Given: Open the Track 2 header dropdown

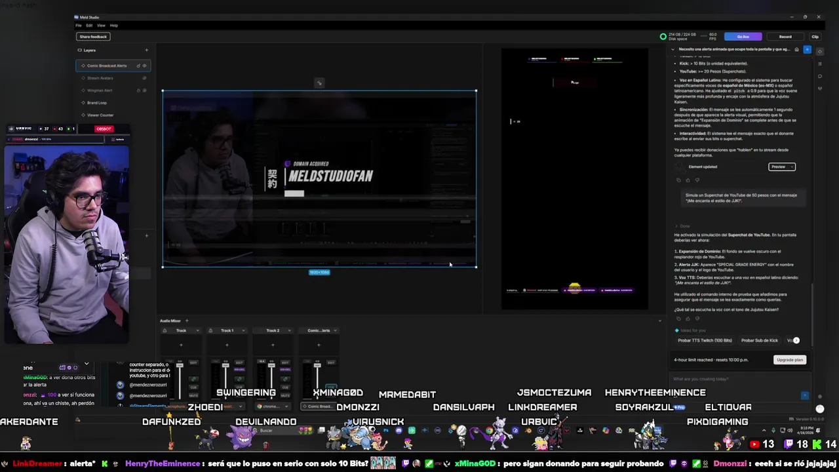Looking at the screenshot, I should 290,330.
